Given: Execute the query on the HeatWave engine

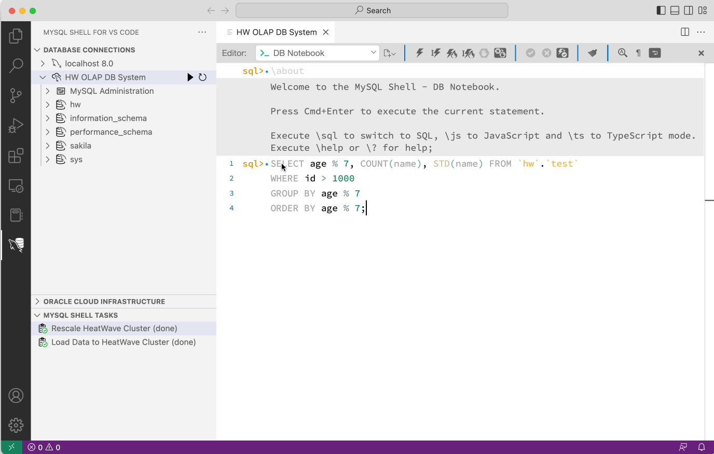Looking at the screenshot, I should [451, 52].
